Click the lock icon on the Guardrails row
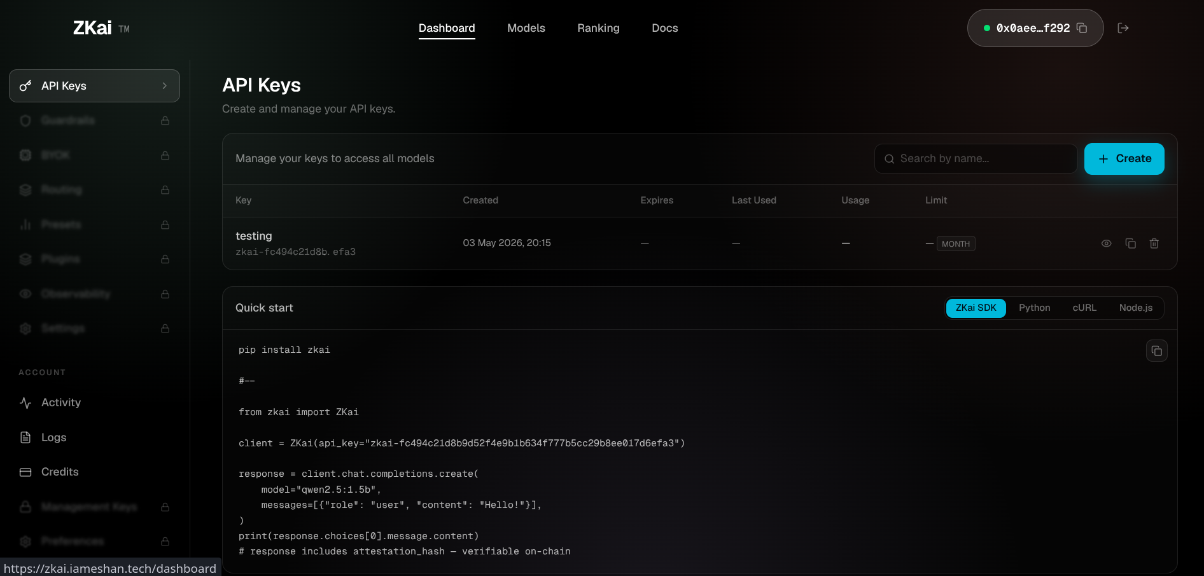Screen dimensions: 1204x576 [165, 121]
